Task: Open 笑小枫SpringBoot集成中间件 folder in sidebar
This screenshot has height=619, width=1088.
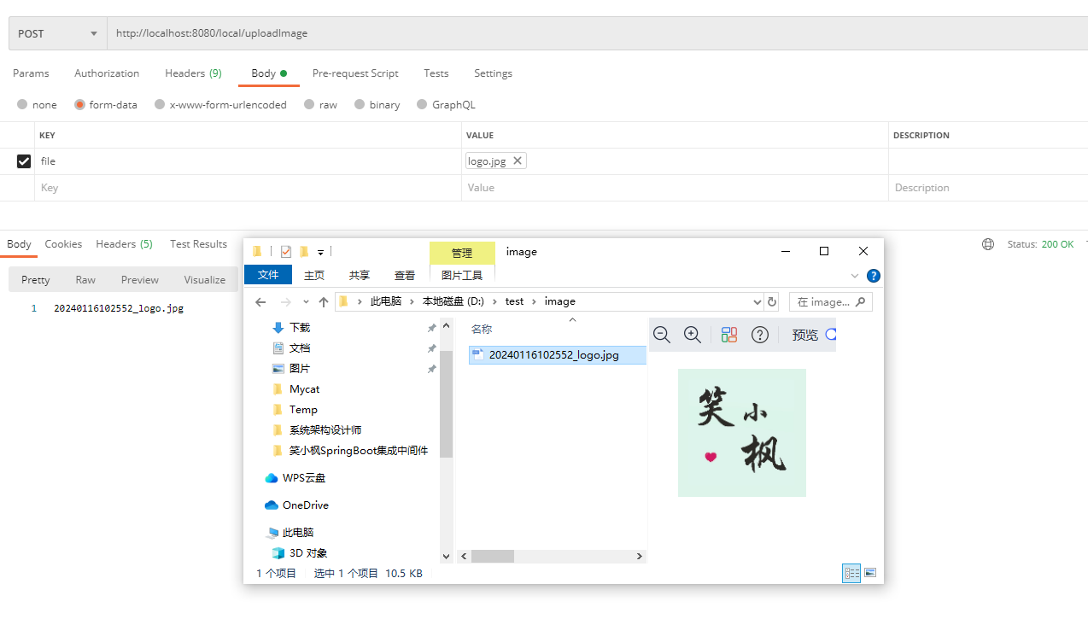Action: (349, 451)
